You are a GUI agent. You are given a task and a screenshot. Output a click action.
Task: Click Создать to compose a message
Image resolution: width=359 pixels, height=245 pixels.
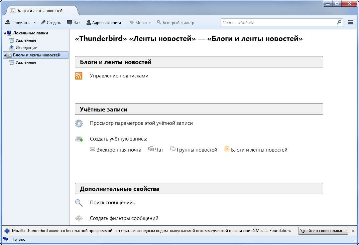(51, 22)
